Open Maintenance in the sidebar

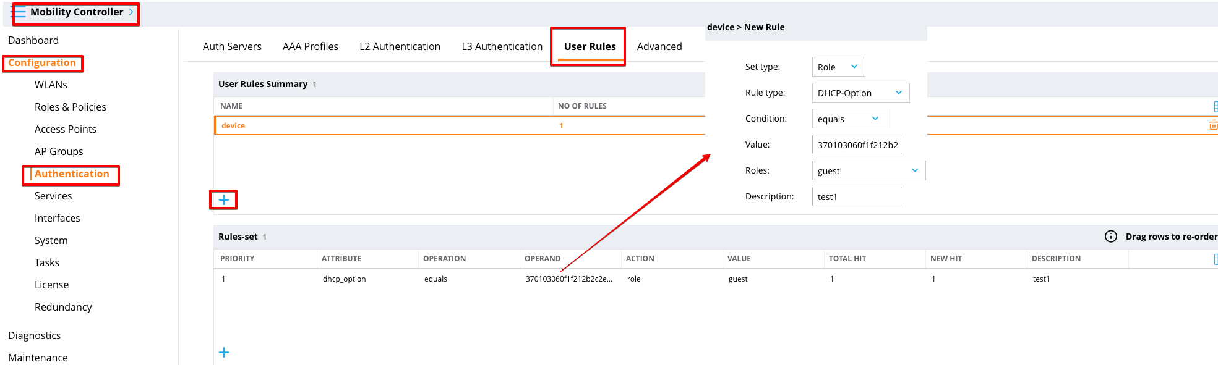pyautogui.click(x=38, y=358)
